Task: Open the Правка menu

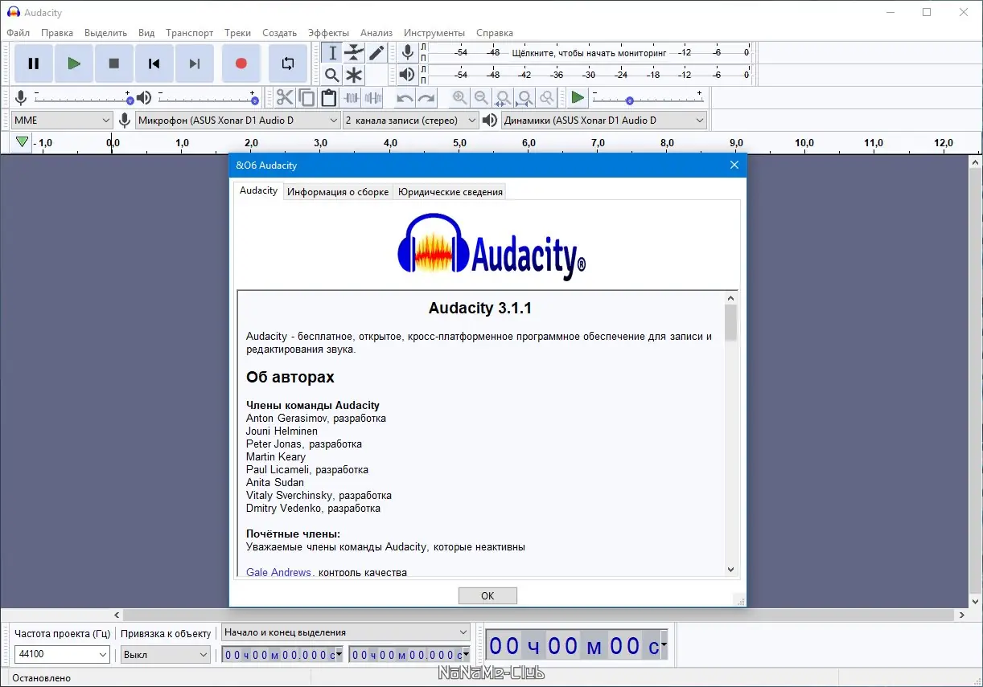Action: pos(57,33)
